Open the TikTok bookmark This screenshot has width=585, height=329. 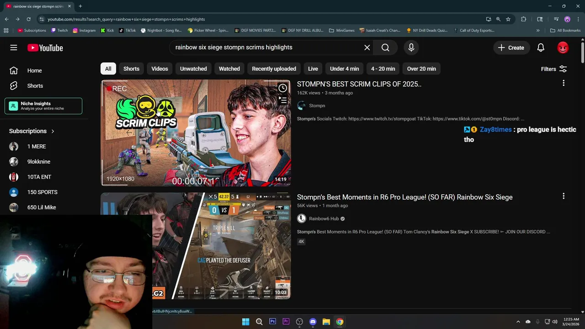click(x=128, y=31)
